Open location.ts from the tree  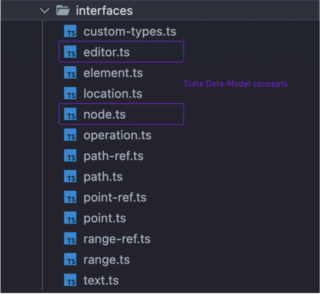(113, 94)
